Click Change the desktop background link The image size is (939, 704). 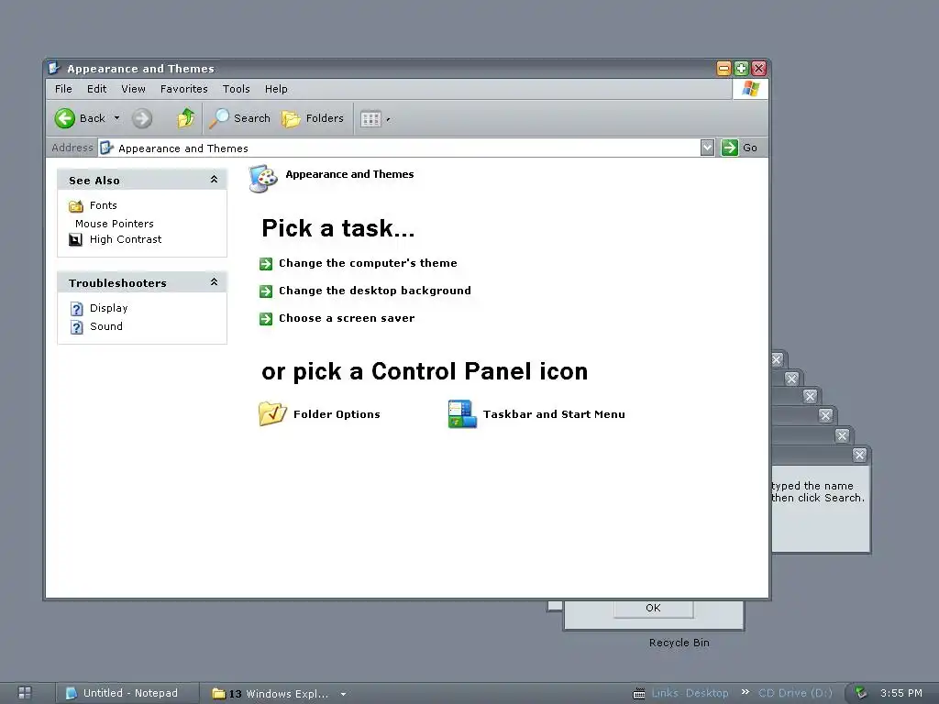375,291
